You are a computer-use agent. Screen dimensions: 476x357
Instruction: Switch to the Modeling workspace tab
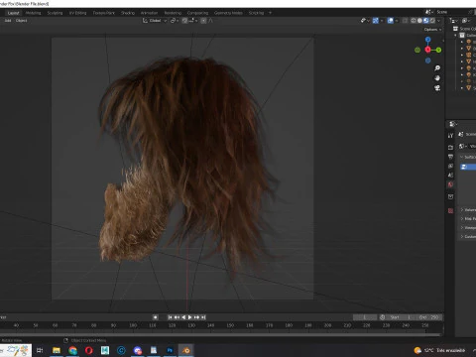coord(33,13)
